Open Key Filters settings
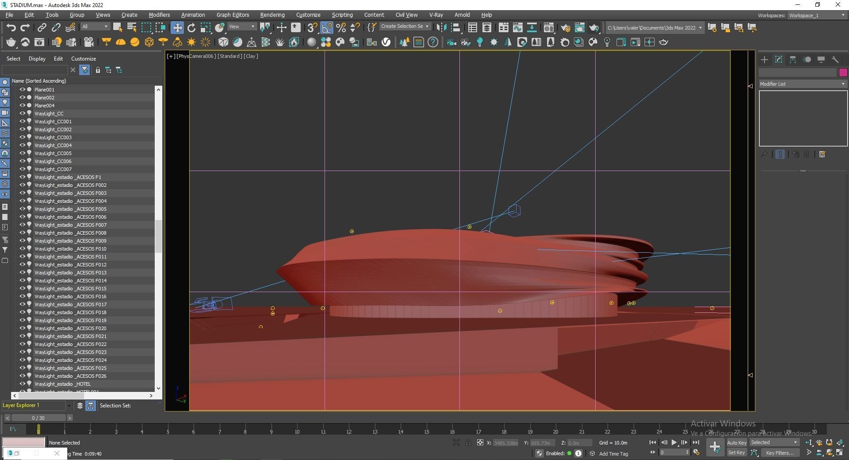 click(780, 452)
